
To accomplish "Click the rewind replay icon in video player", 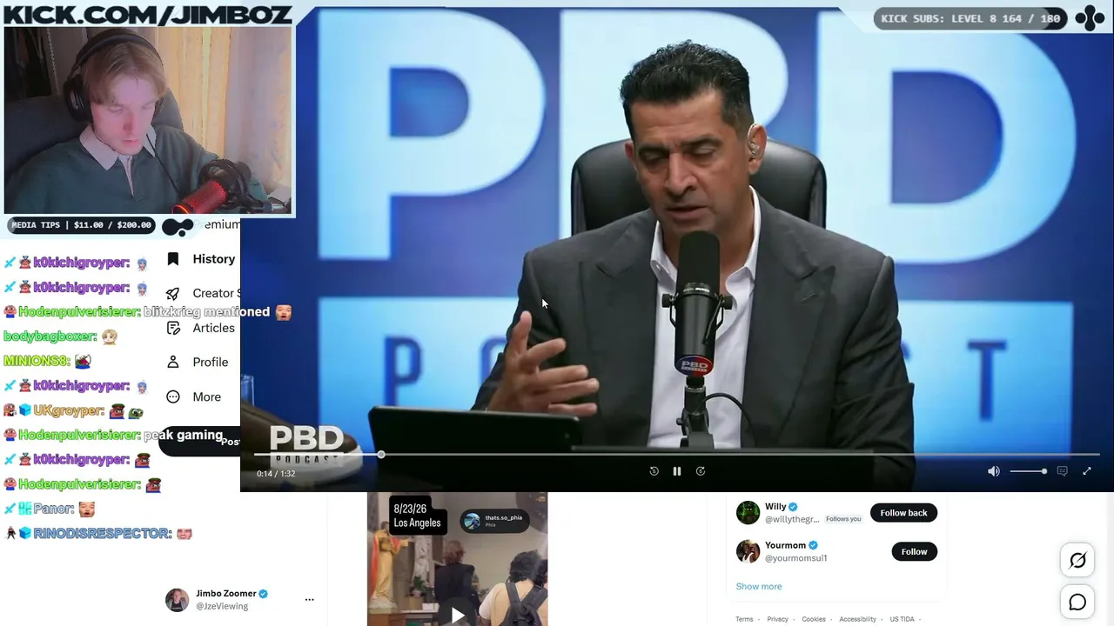I will tap(654, 471).
